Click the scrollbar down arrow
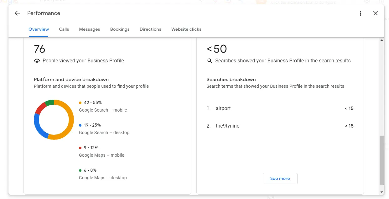 (x=381, y=192)
